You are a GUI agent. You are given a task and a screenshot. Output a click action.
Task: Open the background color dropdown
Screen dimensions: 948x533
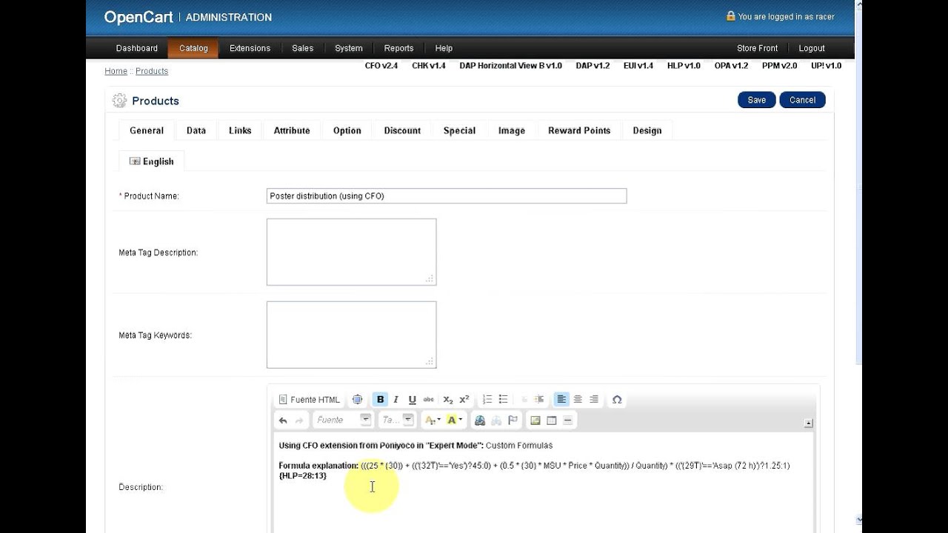[455, 420]
